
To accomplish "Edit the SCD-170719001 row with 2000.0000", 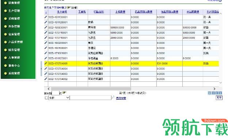I will [46, 38].
